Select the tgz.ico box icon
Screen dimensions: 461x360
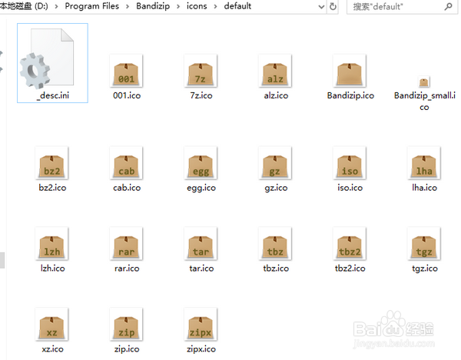tap(424, 244)
